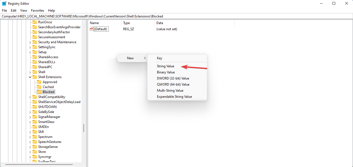
Task: Open the File menu
Action: click(x=4, y=11)
